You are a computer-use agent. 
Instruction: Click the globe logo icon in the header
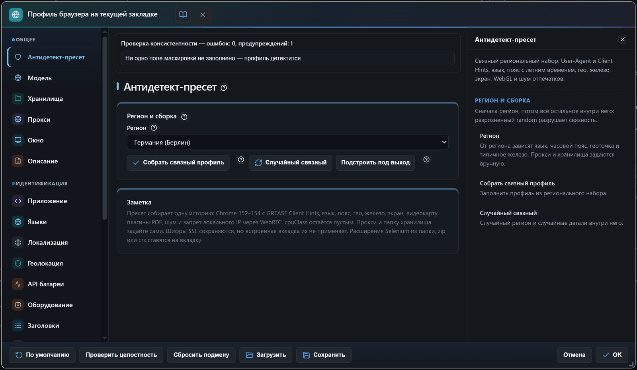click(16, 15)
